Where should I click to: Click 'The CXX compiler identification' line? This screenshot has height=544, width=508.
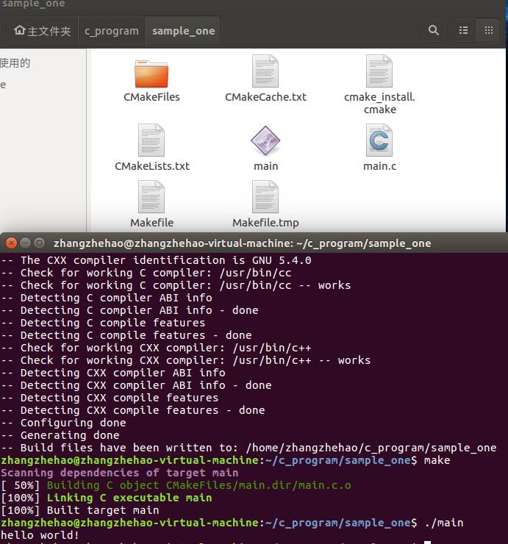click(x=156, y=260)
